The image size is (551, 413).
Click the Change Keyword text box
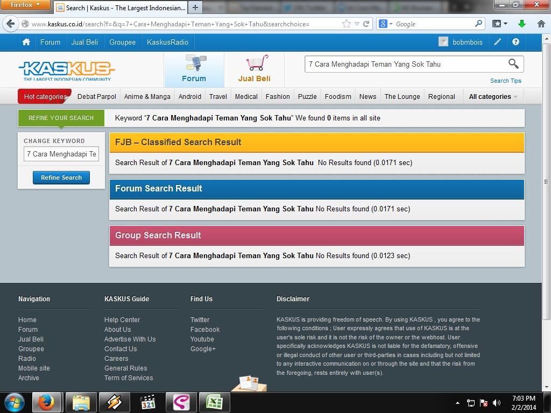(x=61, y=154)
